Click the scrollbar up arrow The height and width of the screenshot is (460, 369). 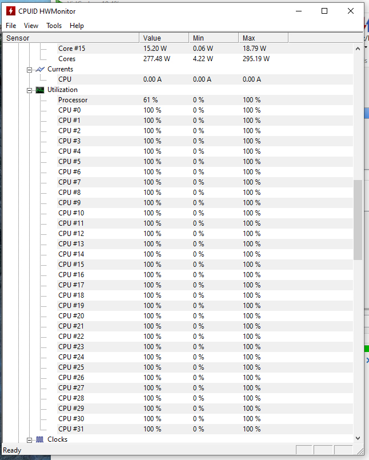(358, 49)
